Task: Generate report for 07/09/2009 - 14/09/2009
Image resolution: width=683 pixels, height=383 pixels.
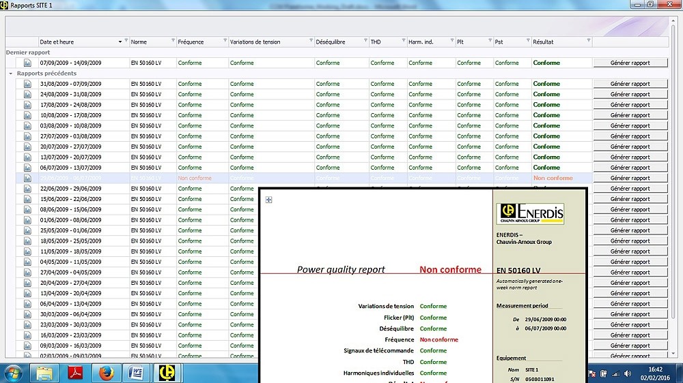Action: [x=630, y=63]
